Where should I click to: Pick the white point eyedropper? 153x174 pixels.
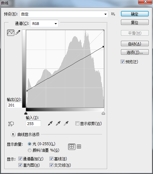[x=66, y=124]
